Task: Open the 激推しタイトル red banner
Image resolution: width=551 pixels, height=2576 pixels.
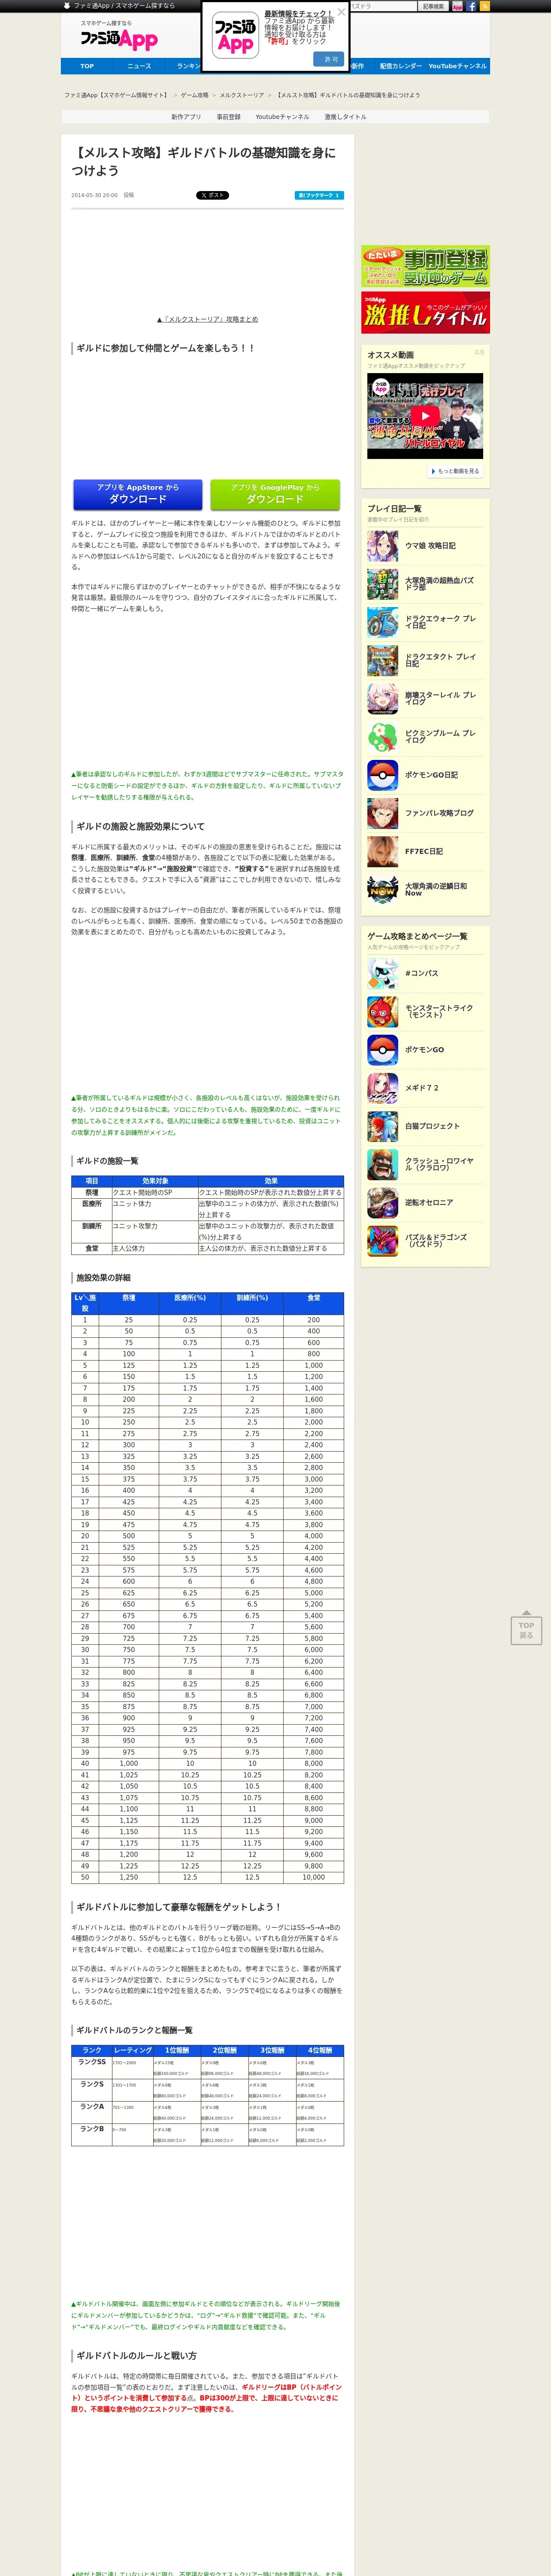Action: [425, 313]
